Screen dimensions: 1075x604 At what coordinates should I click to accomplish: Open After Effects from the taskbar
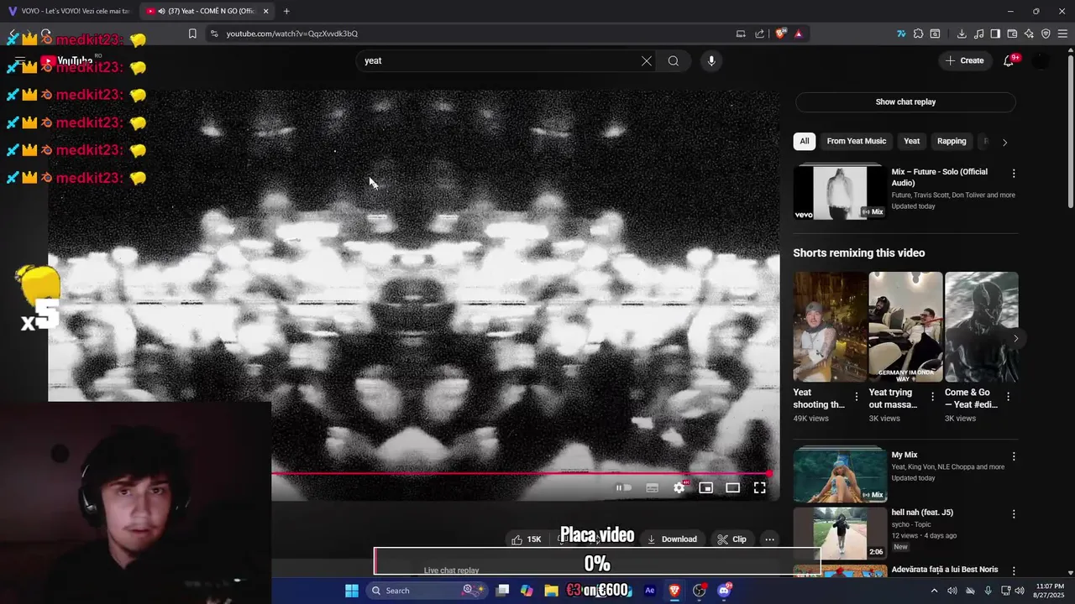coord(649,591)
